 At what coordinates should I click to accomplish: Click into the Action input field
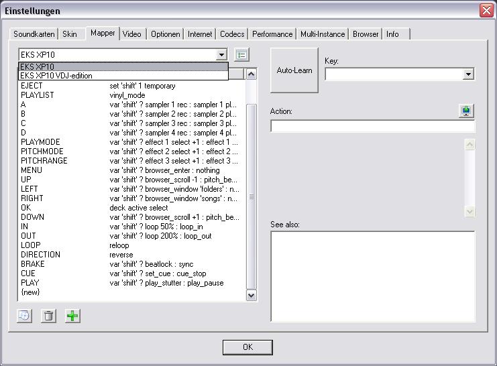(x=373, y=126)
